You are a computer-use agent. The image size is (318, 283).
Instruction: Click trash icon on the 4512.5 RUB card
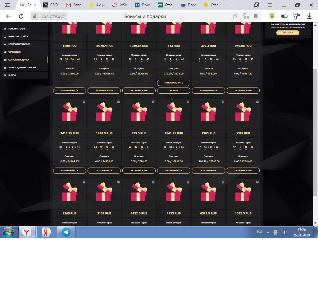(223, 182)
